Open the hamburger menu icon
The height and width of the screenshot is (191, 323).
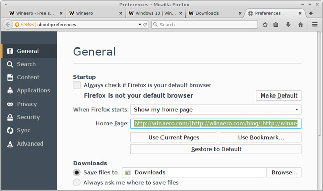[315, 25]
